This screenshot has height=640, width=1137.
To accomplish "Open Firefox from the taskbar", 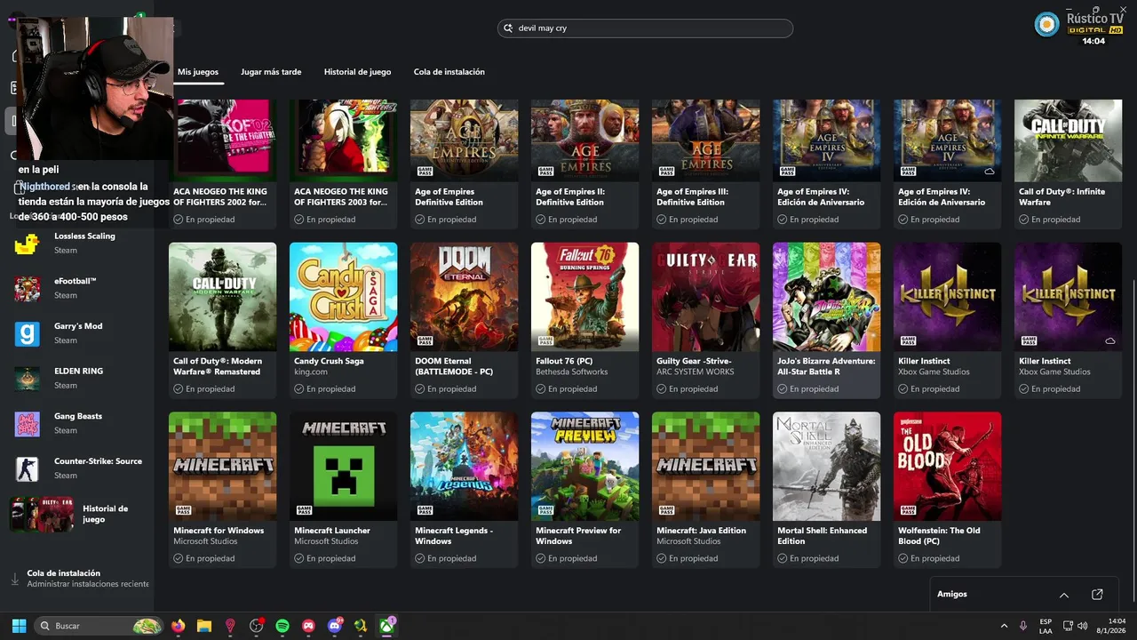I will [179, 626].
